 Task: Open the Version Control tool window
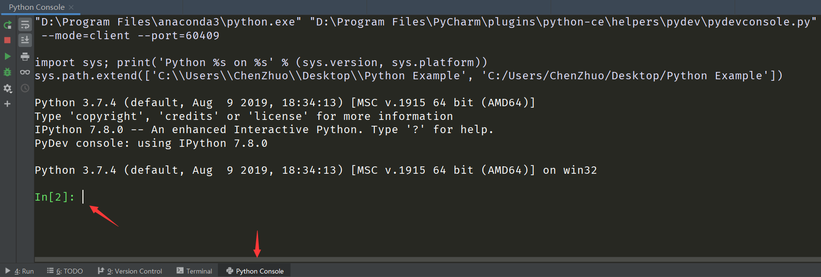tap(130, 271)
